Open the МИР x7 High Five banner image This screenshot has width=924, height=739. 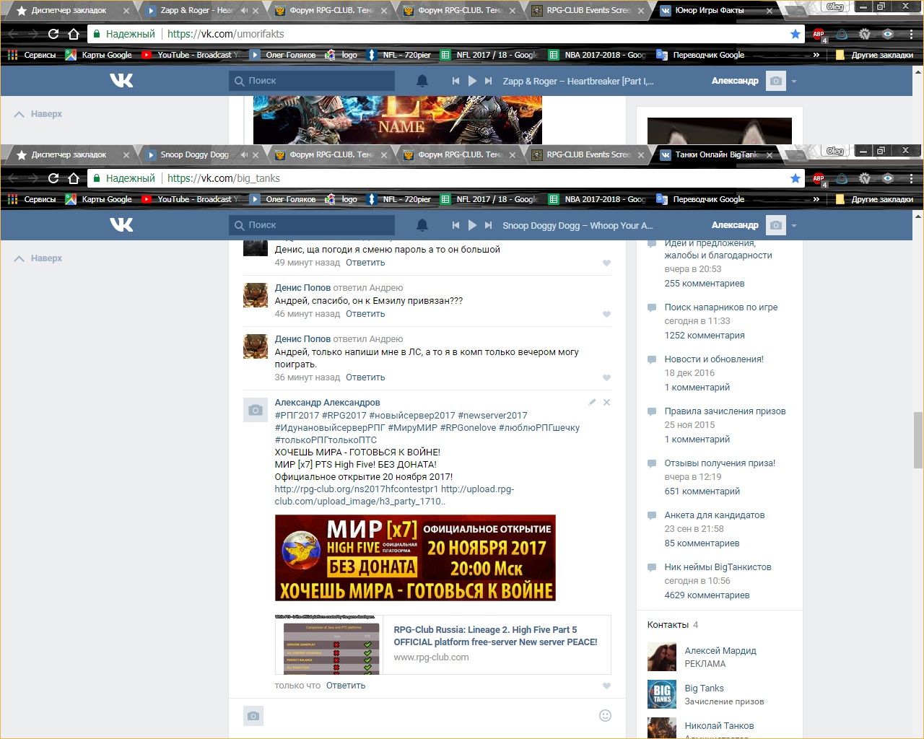(x=415, y=558)
